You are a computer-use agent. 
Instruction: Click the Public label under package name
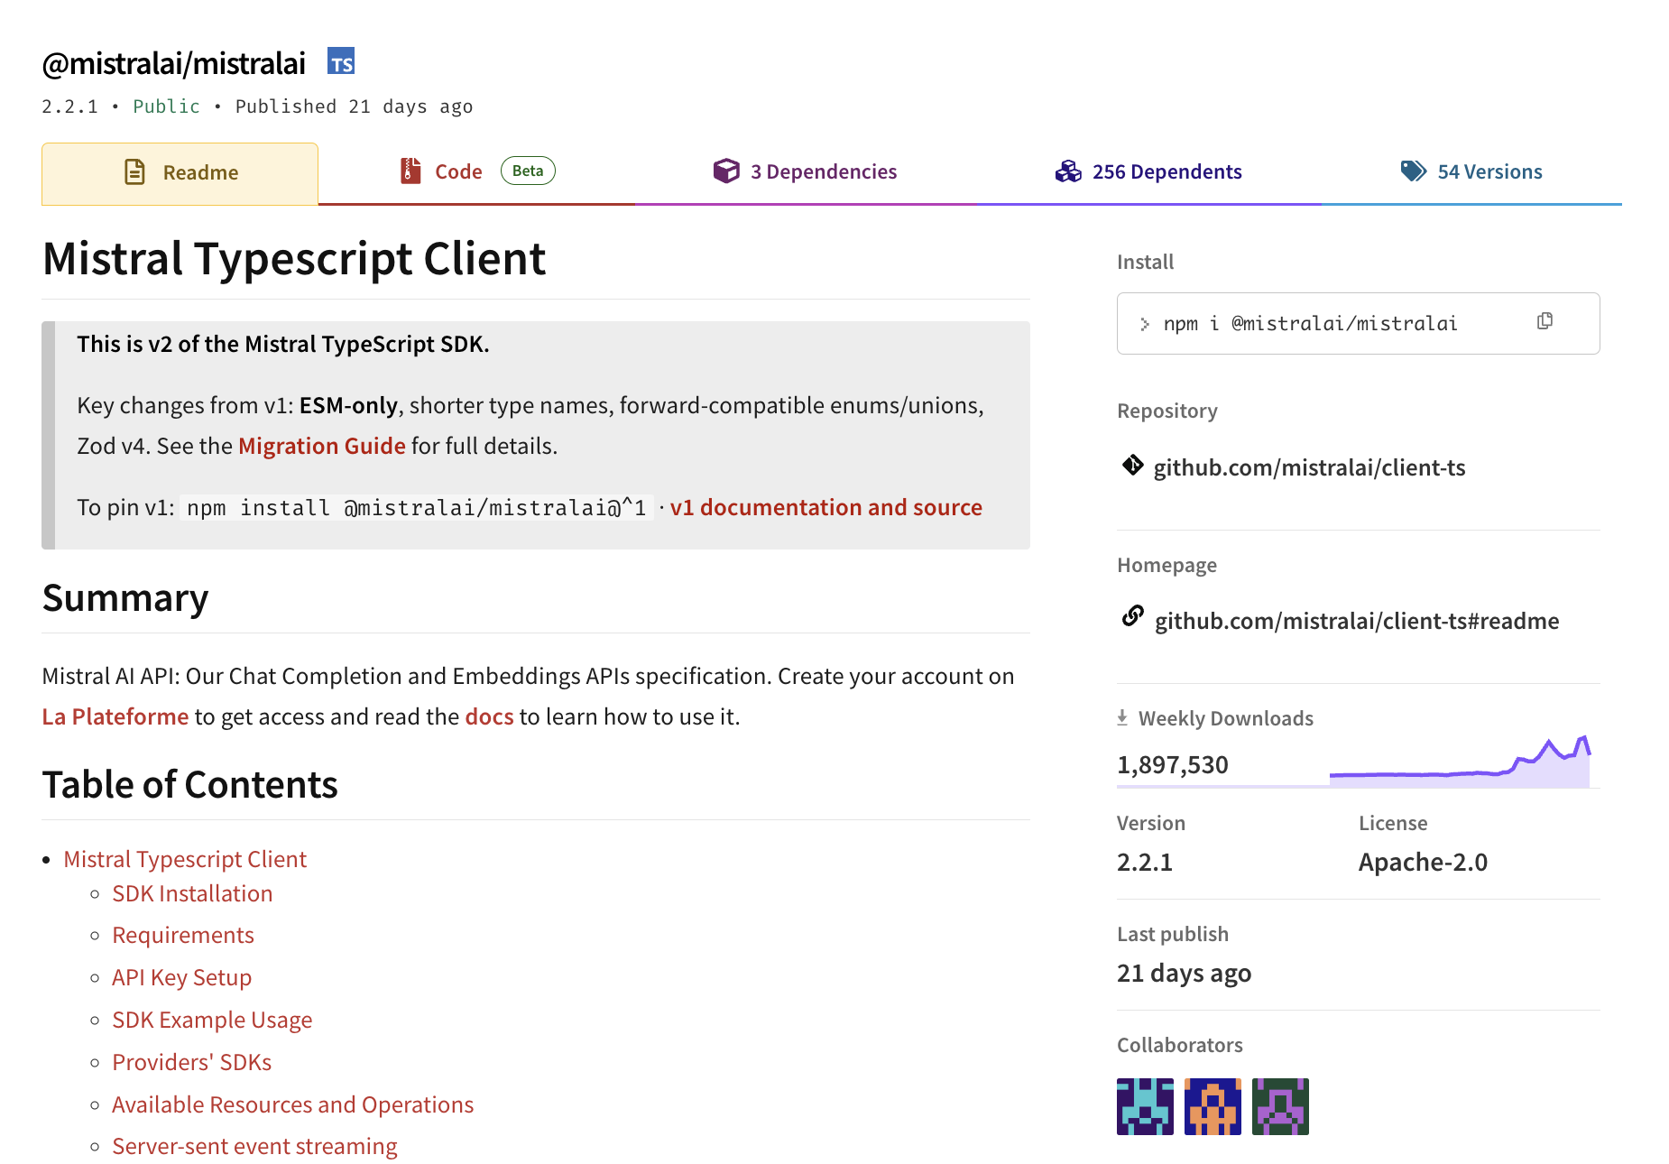pos(166,106)
